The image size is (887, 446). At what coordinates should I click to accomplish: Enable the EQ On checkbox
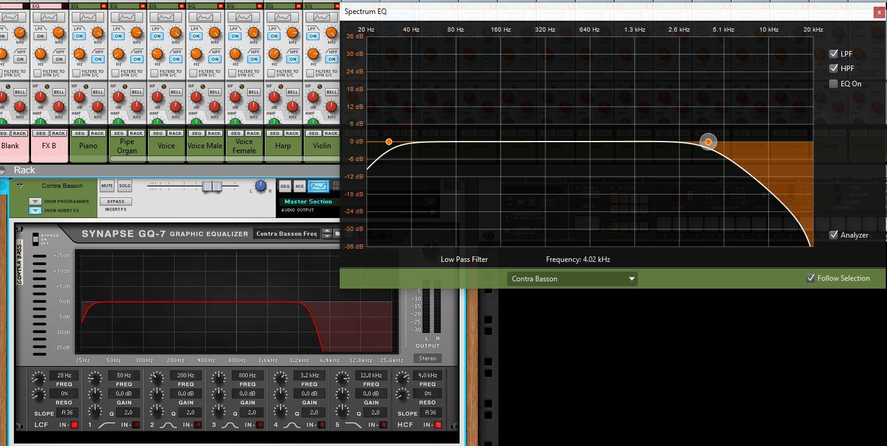coord(834,84)
